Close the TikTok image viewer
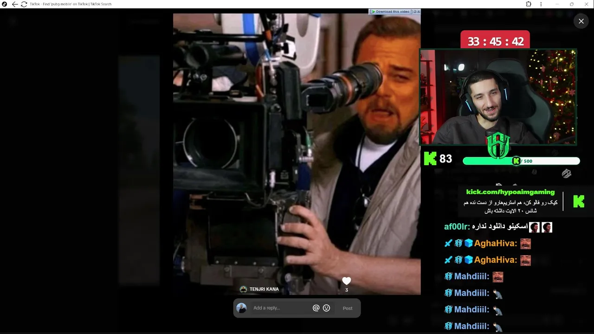The height and width of the screenshot is (334, 594). point(581,21)
